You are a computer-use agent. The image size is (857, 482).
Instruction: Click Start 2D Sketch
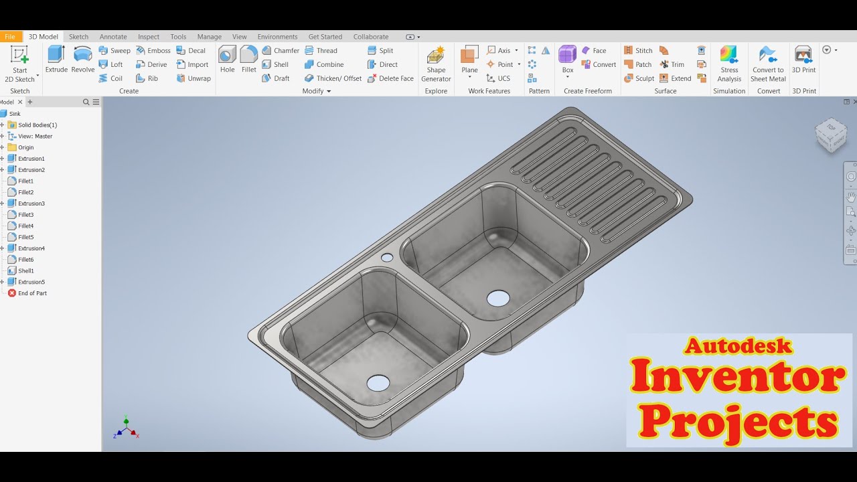click(x=20, y=64)
